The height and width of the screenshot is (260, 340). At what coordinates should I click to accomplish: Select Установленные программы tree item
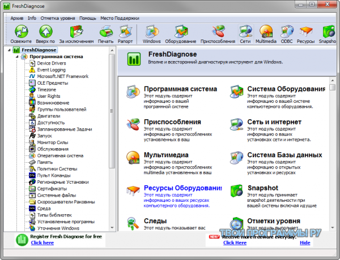[66, 222]
